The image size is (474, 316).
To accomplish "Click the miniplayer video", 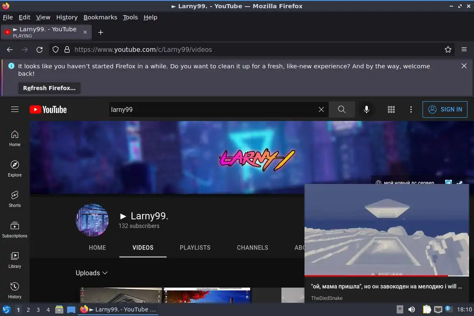I will (387, 230).
